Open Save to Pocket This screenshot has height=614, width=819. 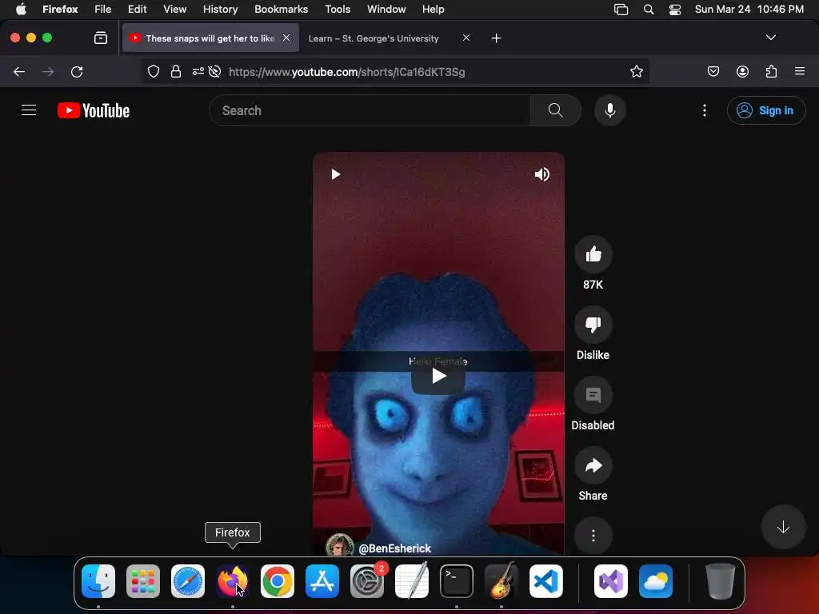pos(713,71)
